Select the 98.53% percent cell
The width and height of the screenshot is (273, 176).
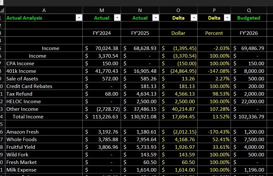pyautogui.click(x=214, y=94)
